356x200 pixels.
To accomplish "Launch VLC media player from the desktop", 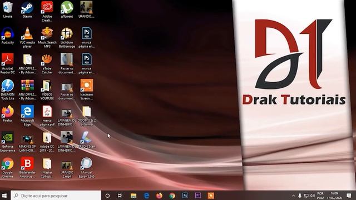I will pyautogui.click(x=27, y=38).
